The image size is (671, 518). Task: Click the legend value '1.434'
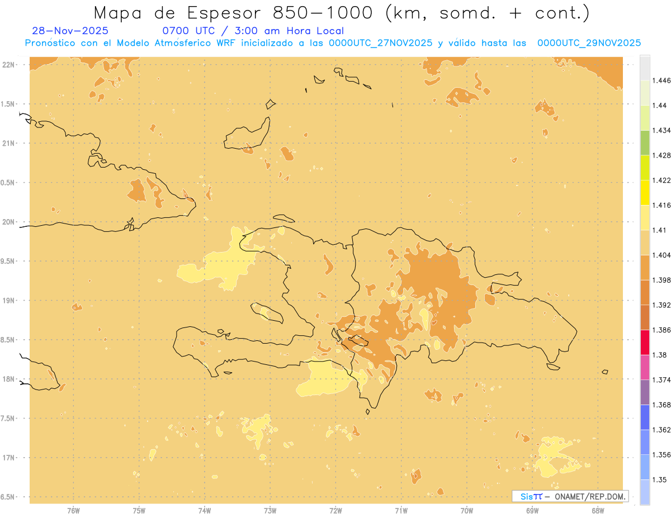[661, 130]
